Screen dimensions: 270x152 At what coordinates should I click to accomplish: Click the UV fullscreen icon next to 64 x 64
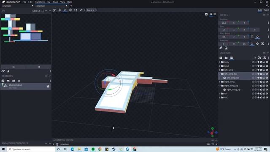[43, 11]
